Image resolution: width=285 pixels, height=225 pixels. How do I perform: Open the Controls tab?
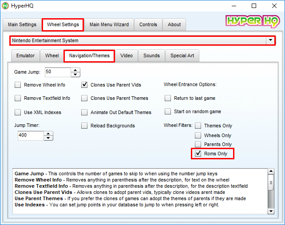point(148,24)
